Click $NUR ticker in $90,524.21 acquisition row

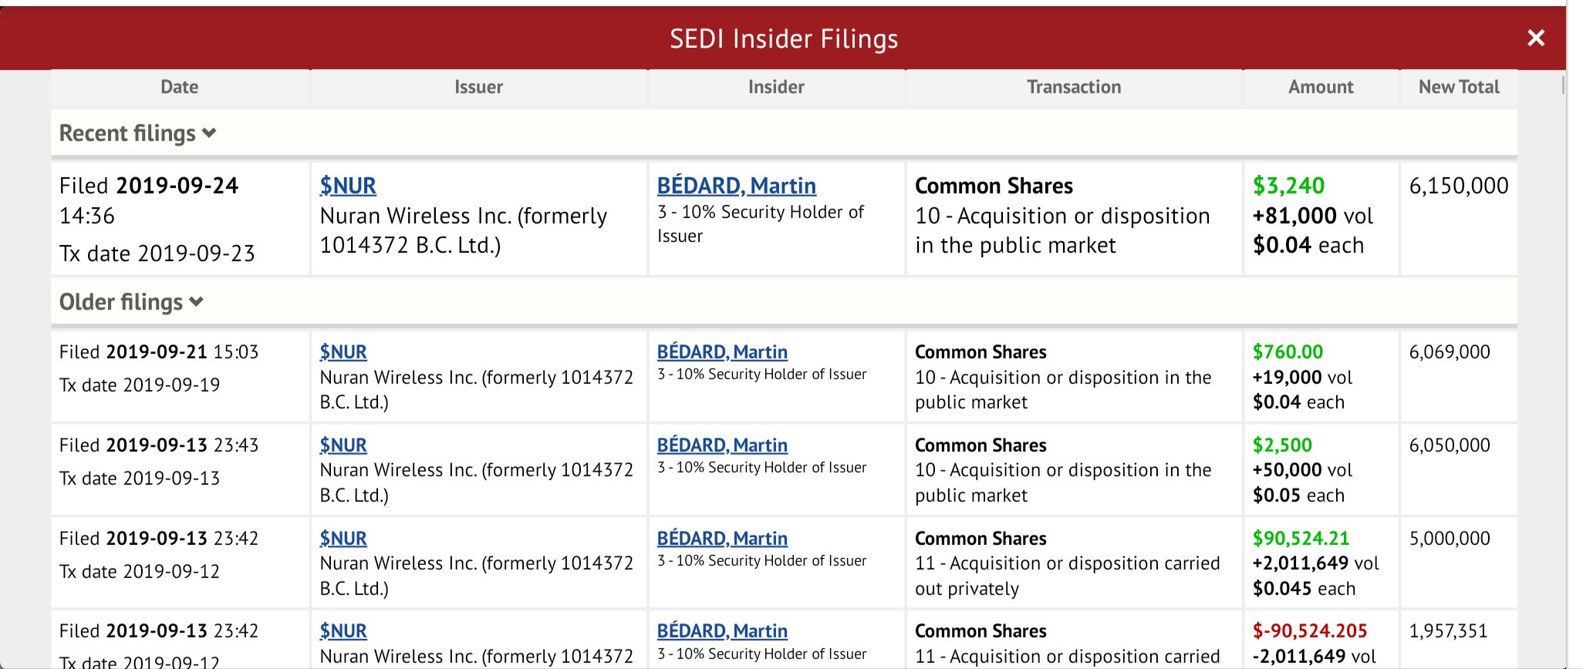click(343, 539)
